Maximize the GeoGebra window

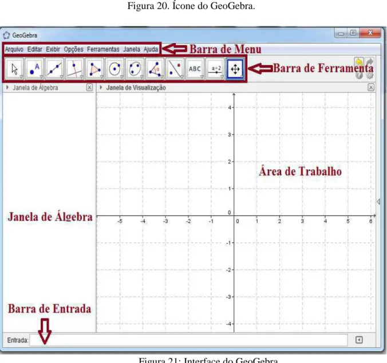point(353,33)
